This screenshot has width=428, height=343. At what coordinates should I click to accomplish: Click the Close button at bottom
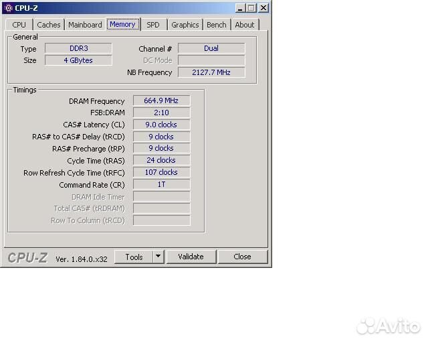coord(242,257)
